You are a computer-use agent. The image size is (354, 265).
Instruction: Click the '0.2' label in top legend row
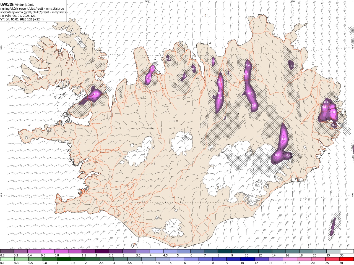coord(2,255)
